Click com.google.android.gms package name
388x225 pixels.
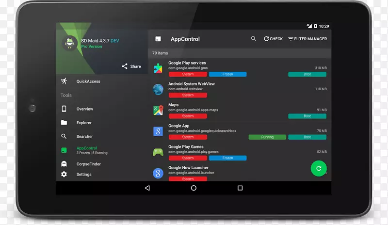188,68
